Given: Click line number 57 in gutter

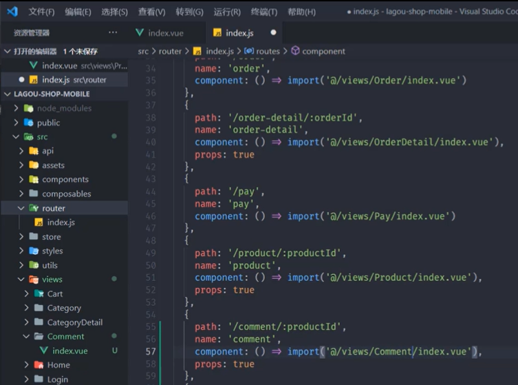Looking at the screenshot, I should pyautogui.click(x=151, y=351).
